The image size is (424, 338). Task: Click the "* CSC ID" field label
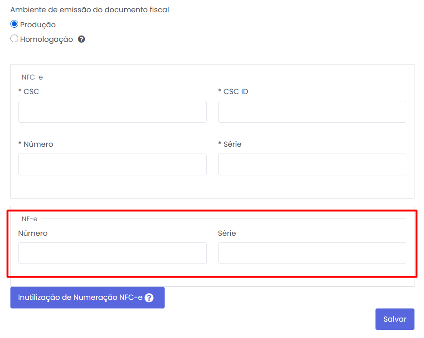pyautogui.click(x=233, y=92)
